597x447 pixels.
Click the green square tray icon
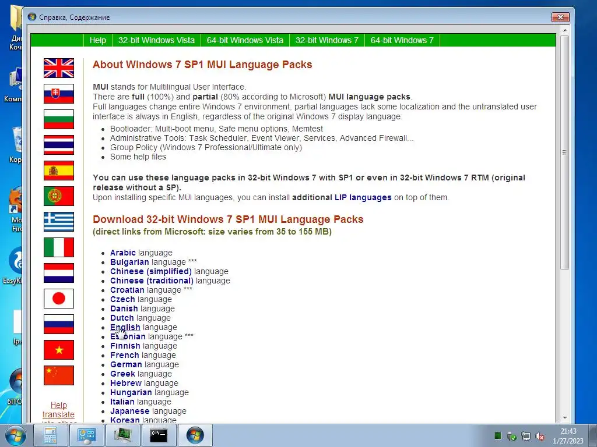coord(498,435)
